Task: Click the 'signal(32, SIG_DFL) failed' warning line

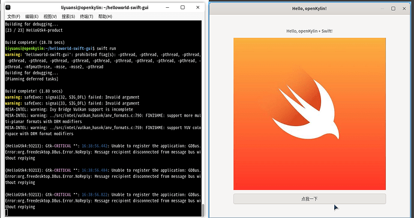Action: [72, 97]
